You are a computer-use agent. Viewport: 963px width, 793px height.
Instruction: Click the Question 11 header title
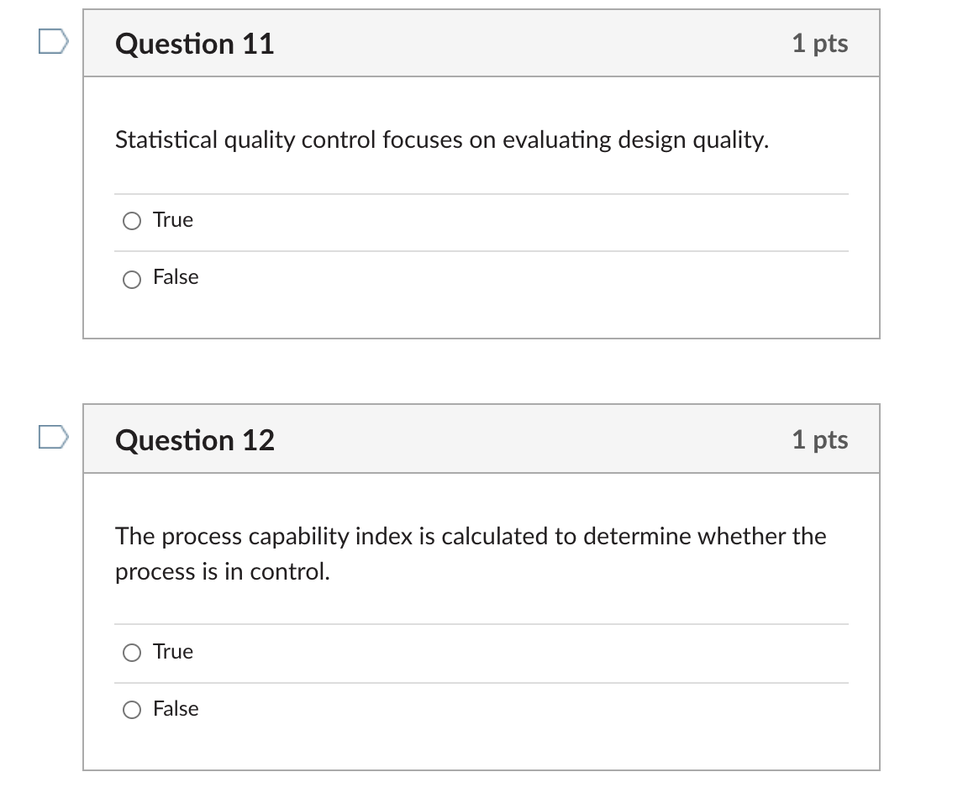click(194, 45)
